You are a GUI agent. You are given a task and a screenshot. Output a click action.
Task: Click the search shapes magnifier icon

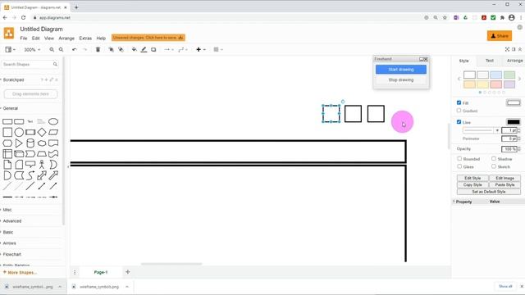(55, 64)
